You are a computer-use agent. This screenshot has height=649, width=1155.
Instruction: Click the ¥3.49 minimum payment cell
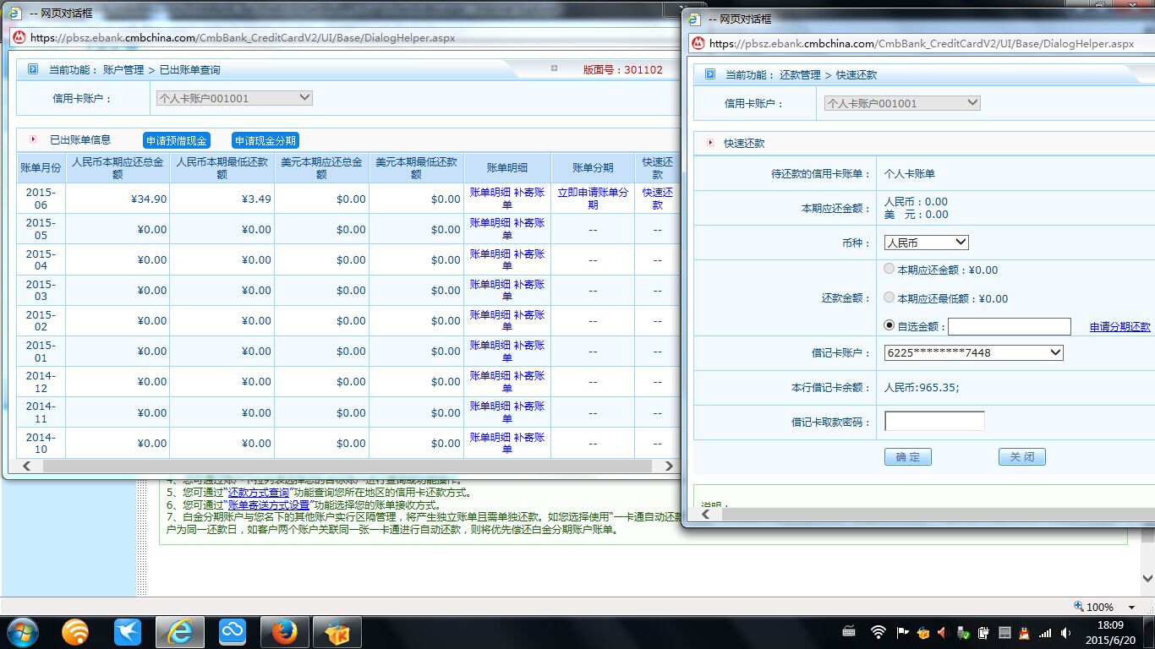click(222, 199)
